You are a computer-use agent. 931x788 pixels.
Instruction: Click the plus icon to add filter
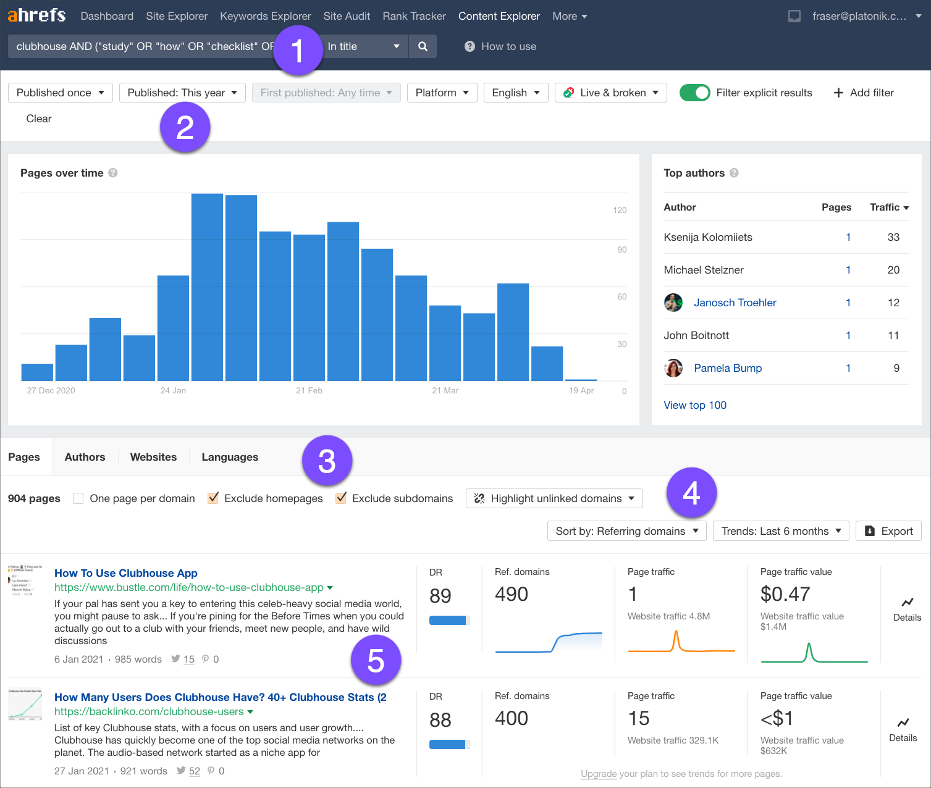click(x=838, y=93)
